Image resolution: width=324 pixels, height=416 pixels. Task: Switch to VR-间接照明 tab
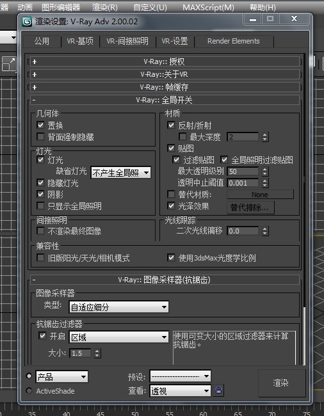click(x=127, y=41)
